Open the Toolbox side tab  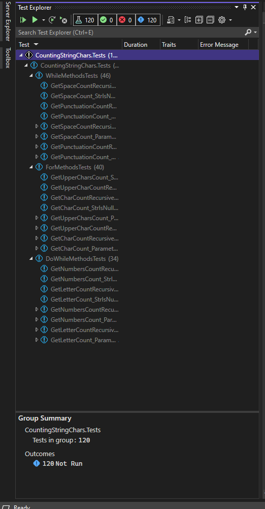tap(8, 58)
